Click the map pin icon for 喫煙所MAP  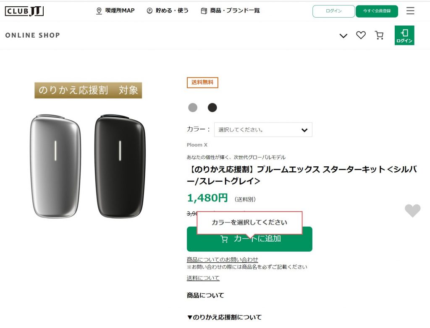(99, 11)
